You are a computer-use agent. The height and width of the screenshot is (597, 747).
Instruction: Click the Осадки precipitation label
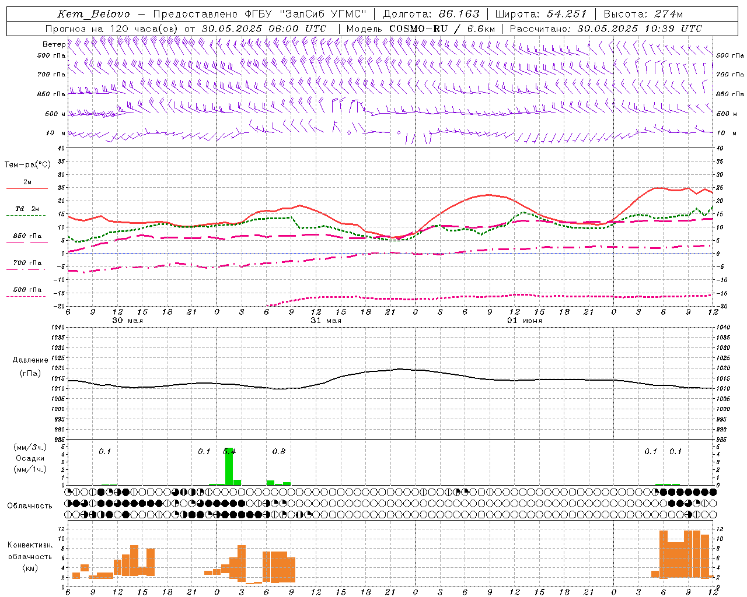[x=29, y=458]
